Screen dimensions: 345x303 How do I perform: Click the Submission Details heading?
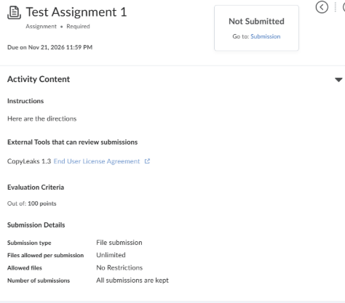pyautogui.click(x=36, y=225)
